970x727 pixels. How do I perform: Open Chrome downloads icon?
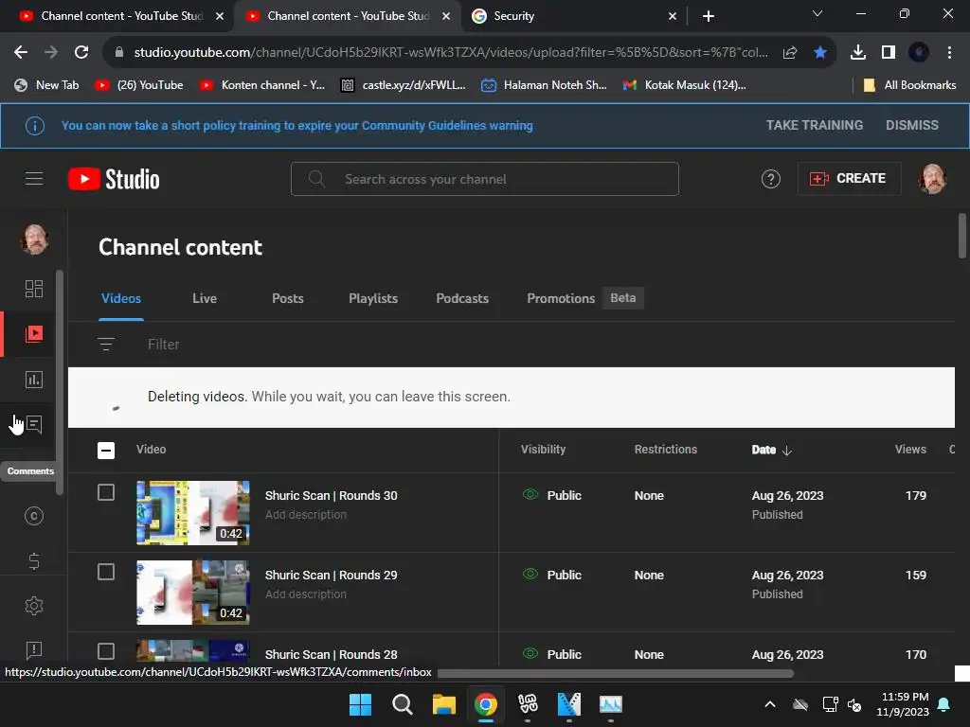click(x=858, y=53)
